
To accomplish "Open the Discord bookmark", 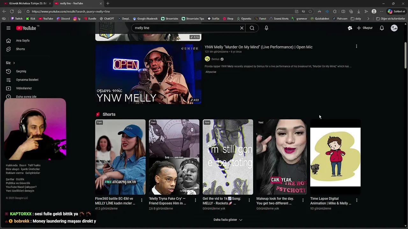I will click(63, 19).
